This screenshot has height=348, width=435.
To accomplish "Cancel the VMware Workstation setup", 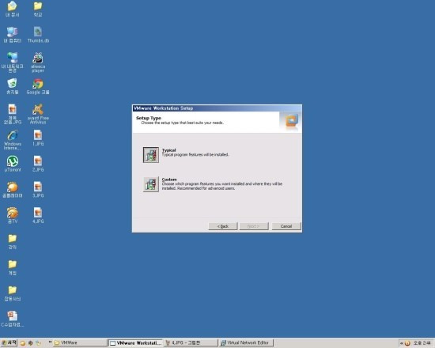I will click(286, 226).
